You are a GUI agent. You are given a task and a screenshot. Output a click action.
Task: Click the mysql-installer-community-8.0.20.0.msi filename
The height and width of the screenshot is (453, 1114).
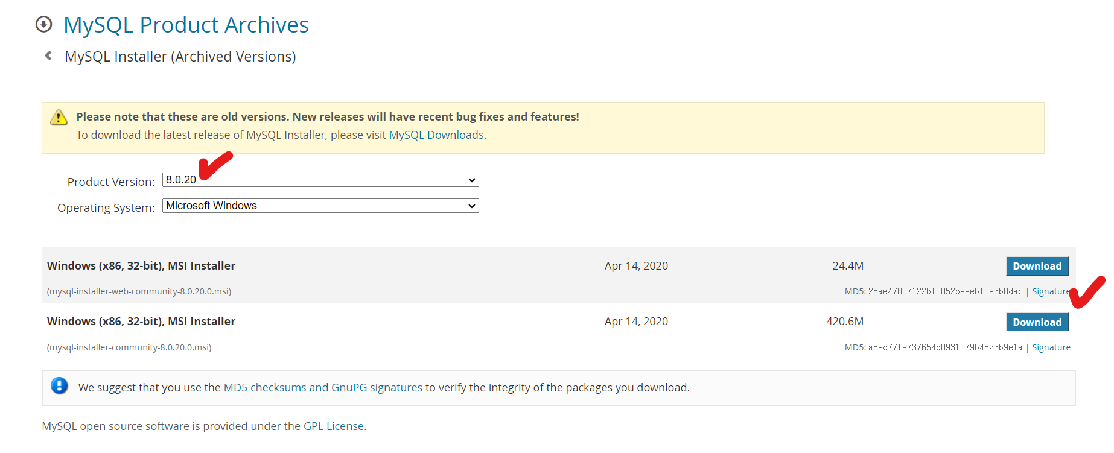pos(129,347)
